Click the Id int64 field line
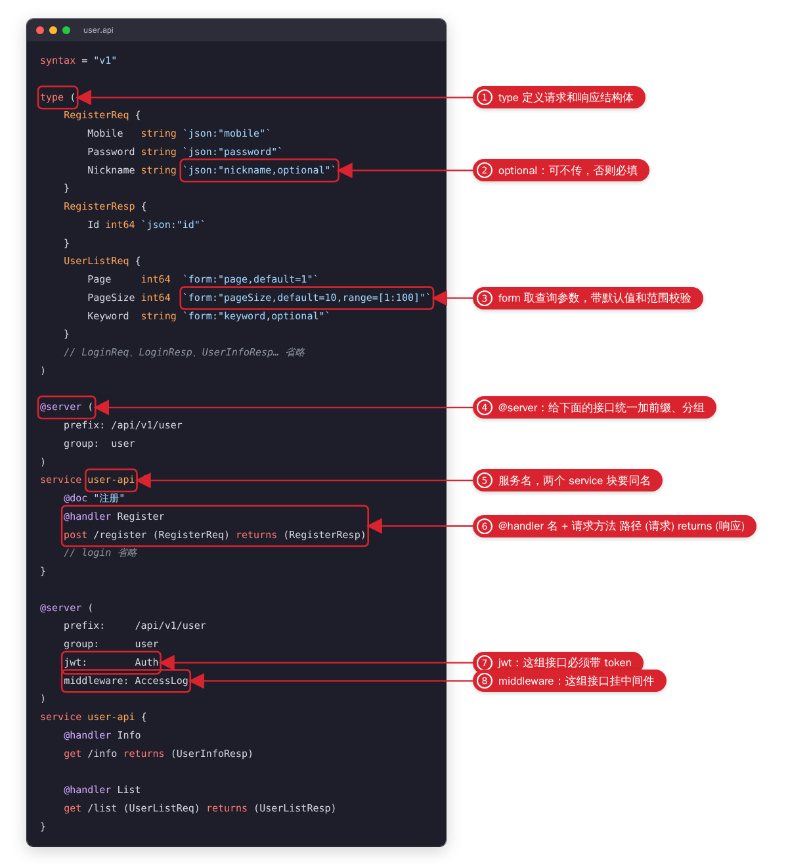Image resolution: width=788 pixels, height=866 pixels. 146,225
